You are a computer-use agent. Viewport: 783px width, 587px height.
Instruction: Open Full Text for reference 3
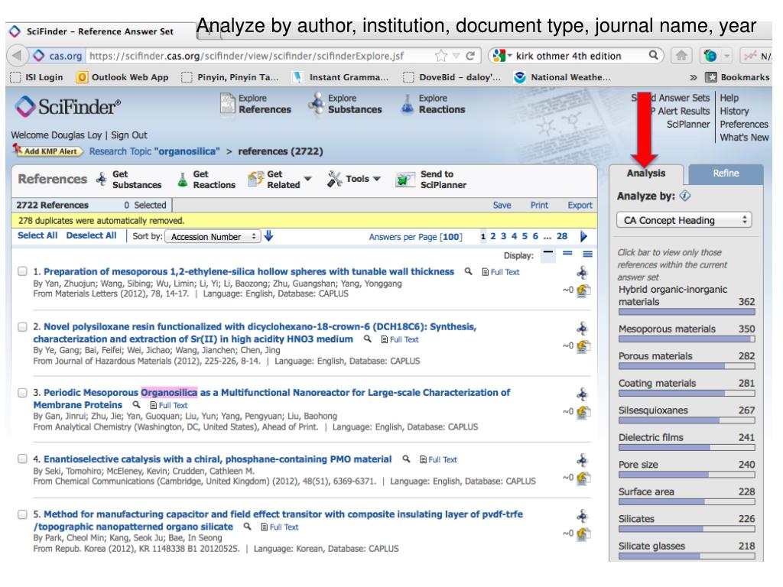tap(169, 405)
